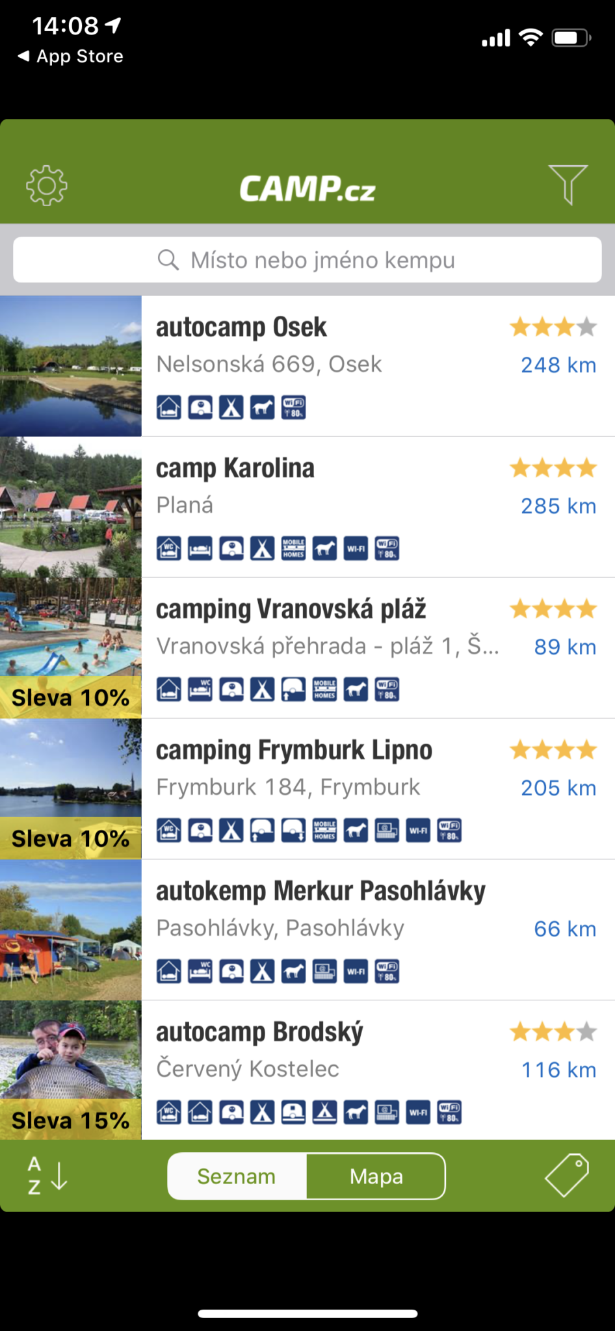Tap the star rating of camp Karolina

tap(553, 468)
